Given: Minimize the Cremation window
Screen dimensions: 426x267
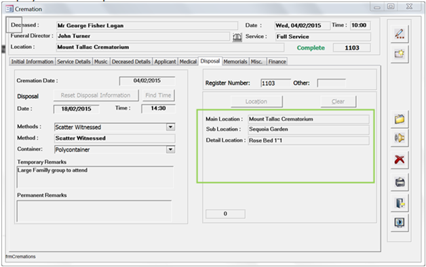Looking at the screenshot, I should click(x=377, y=7).
